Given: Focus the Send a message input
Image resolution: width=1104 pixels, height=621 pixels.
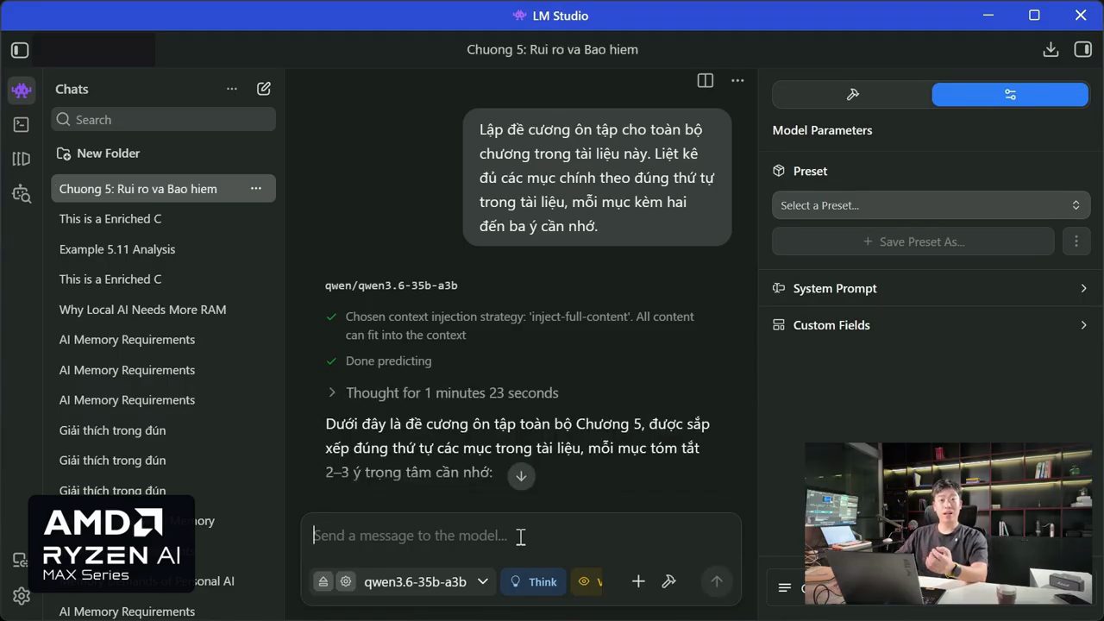Looking at the screenshot, I should coord(521,536).
